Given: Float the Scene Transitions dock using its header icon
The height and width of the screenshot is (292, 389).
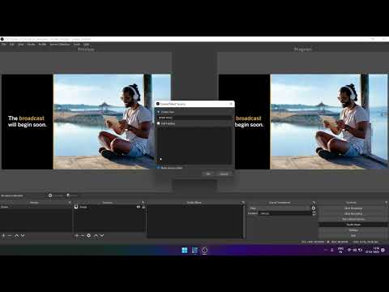Looking at the screenshot, I should [314, 202].
